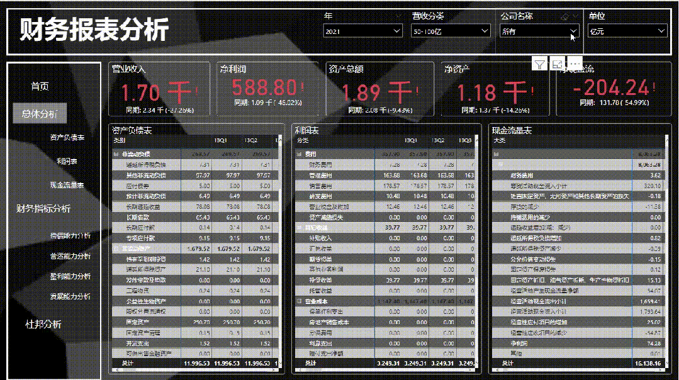Open the 财务指标分析 section
Viewport: 679px width, 380px height.
43,208
